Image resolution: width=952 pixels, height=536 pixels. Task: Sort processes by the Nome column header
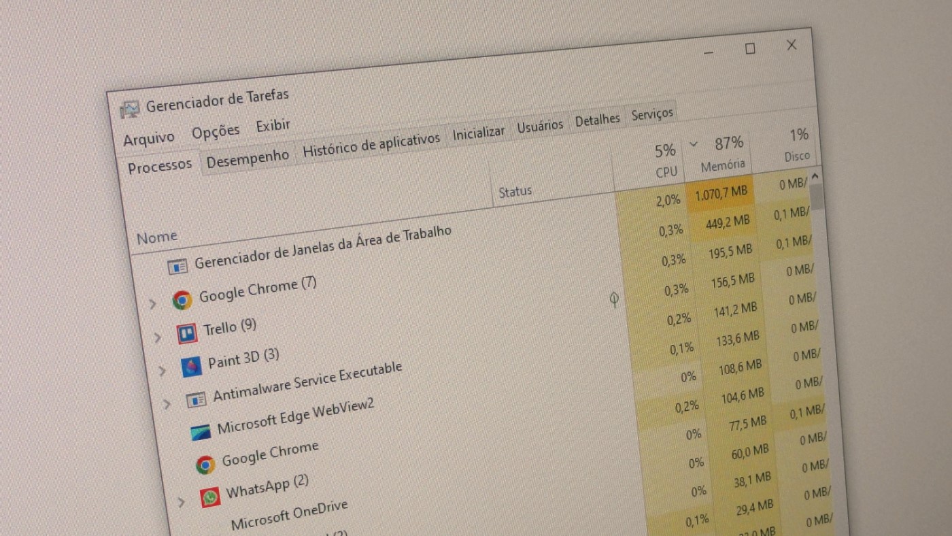(x=157, y=237)
